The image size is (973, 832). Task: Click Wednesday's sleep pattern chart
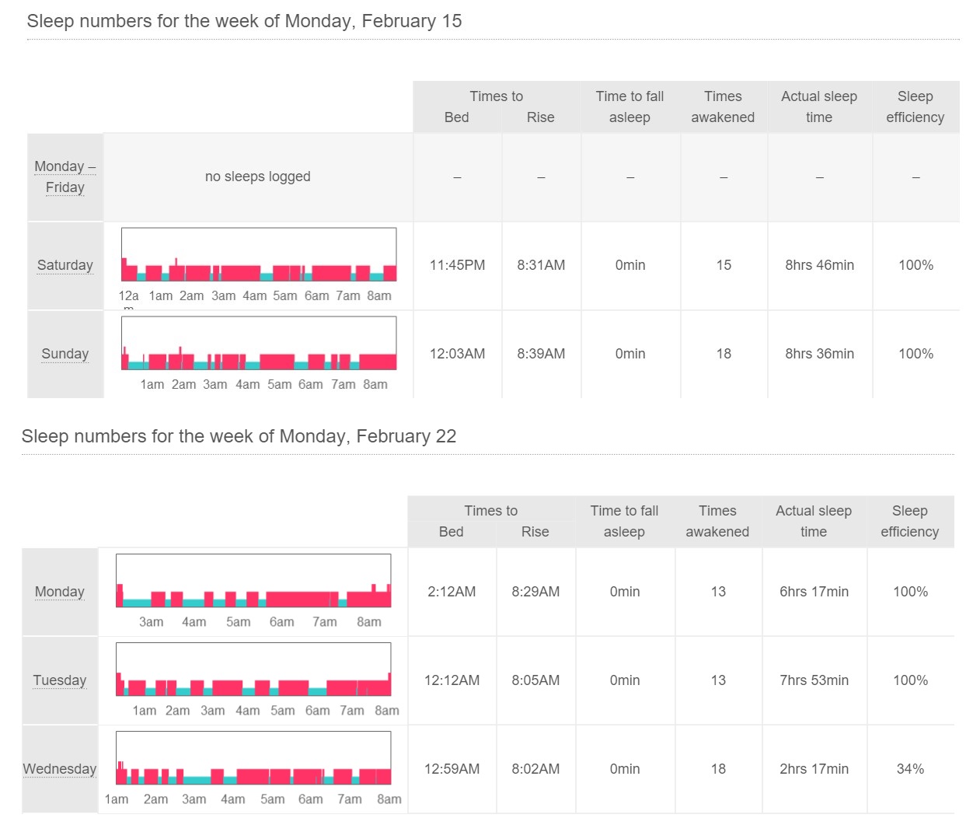click(253, 758)
